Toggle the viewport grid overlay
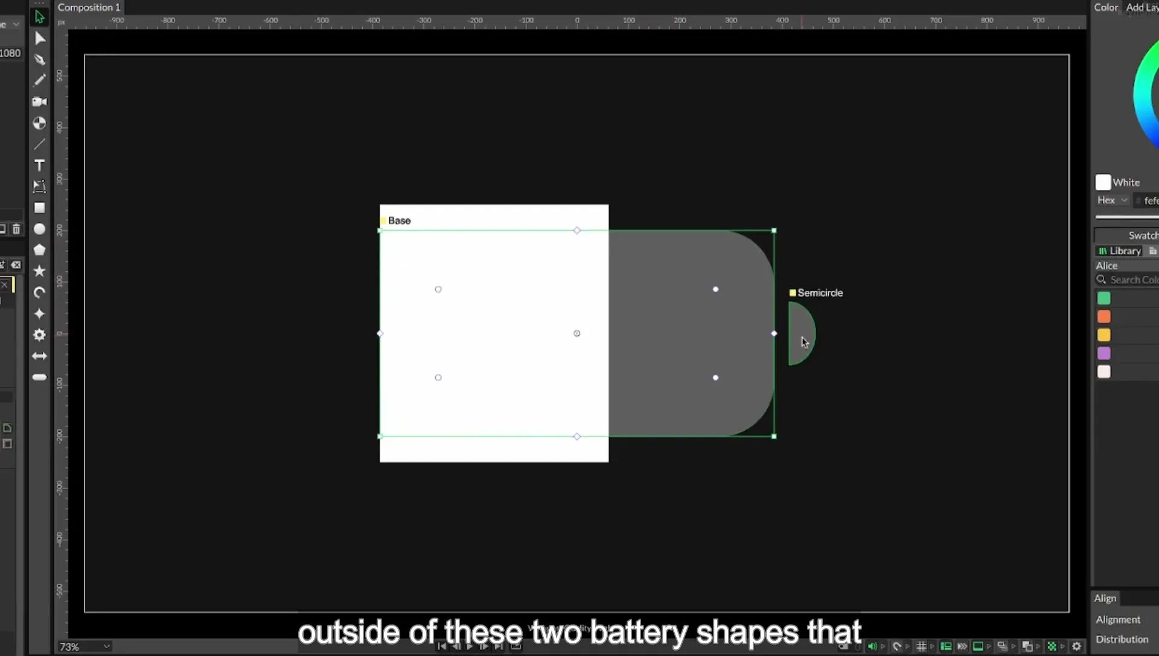The width and height of the screenshot is (1159, 656). (x=921, y=646)
